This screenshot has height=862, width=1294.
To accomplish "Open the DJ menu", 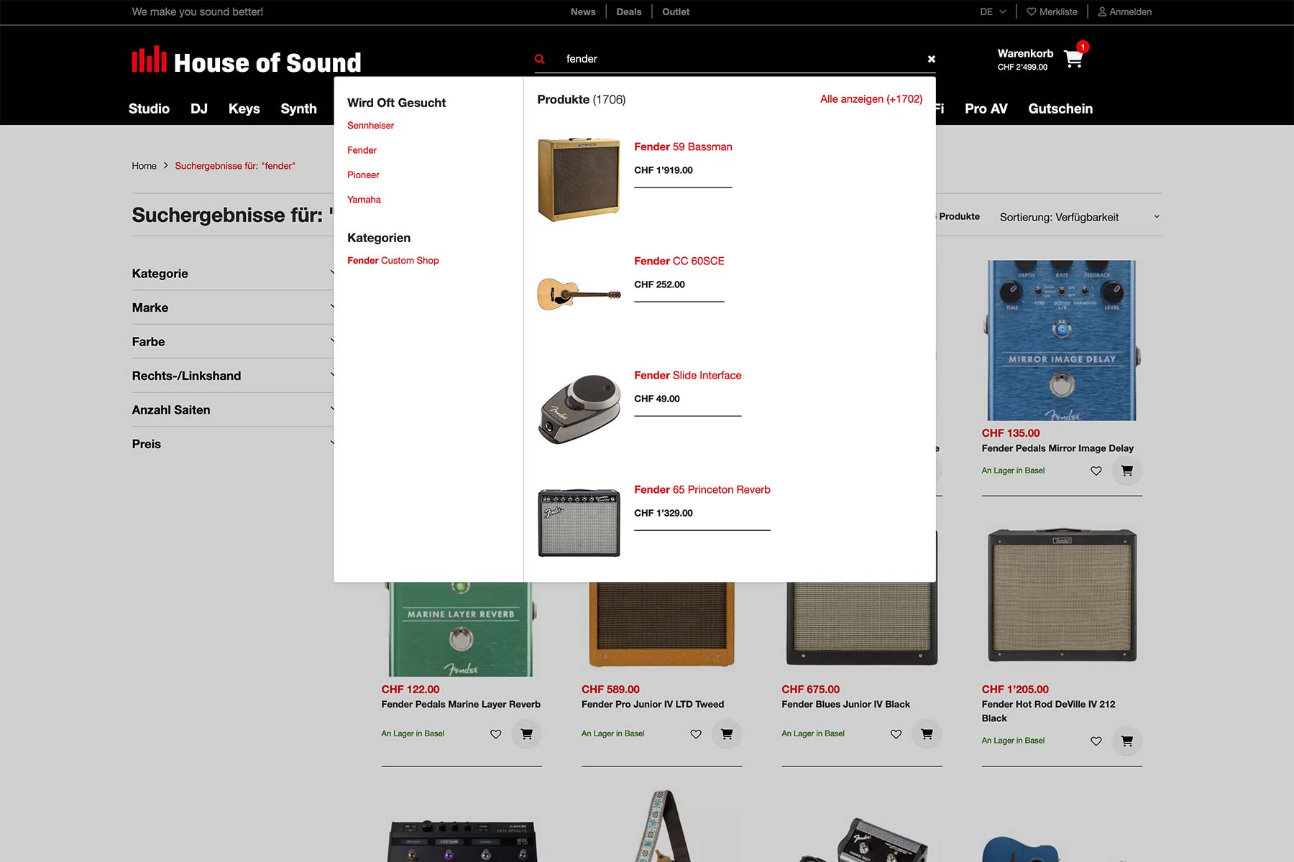I will tap(199, 108).
